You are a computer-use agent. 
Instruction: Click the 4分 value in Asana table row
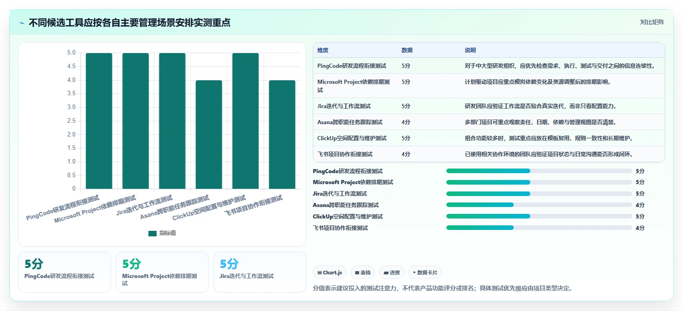click(x=405, y=122)
